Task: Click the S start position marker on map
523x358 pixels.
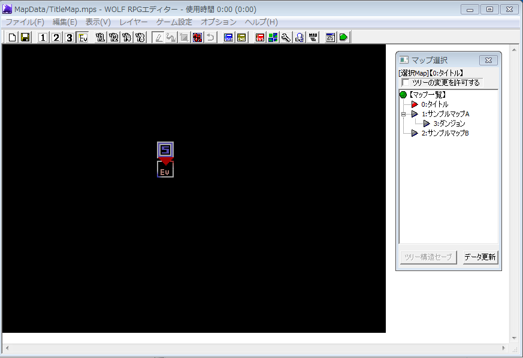Action: pos(165,150)
